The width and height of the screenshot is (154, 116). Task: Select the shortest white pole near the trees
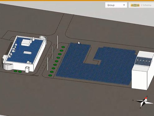pyautogui.click(x=48, y=64)
